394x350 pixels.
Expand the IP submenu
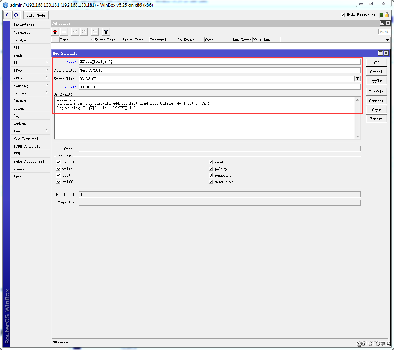tap(46, 62)
